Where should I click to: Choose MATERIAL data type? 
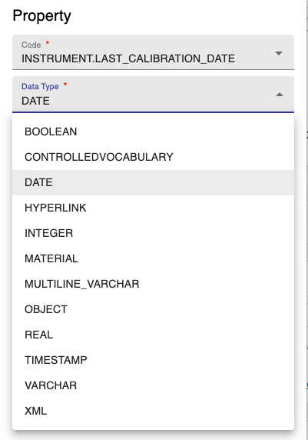pos(153,258)
